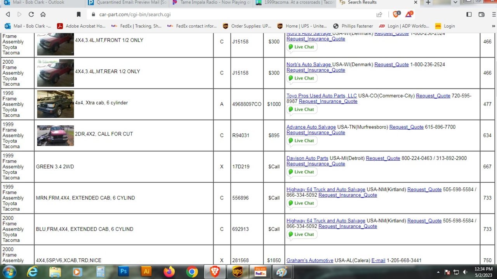Image resolution: width=497 pixels, height=279 pixels.
Task: Open FedEx Tracking bookmark
Action: pos(136,26)
